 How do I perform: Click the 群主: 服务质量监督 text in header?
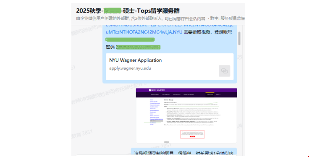coord(228,18)
